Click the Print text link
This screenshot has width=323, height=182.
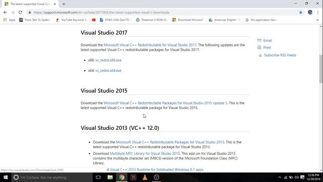tap(267, 48)
